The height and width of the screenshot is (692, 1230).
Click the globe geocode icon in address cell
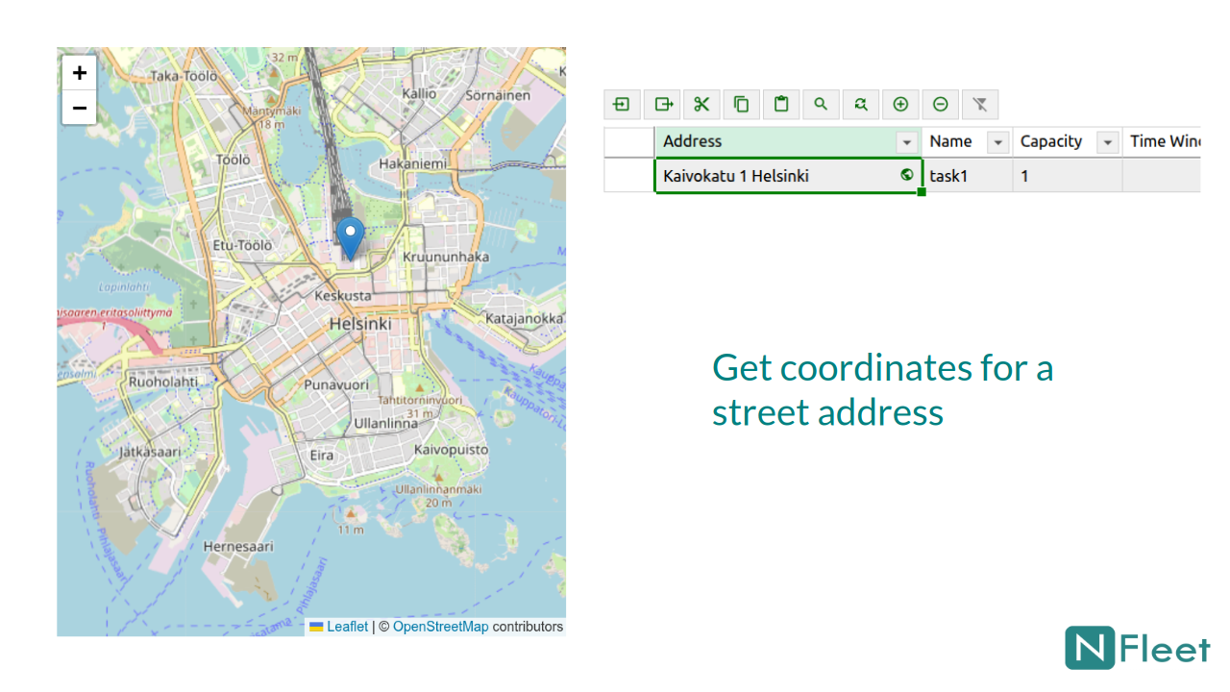(x=906, y=175)
